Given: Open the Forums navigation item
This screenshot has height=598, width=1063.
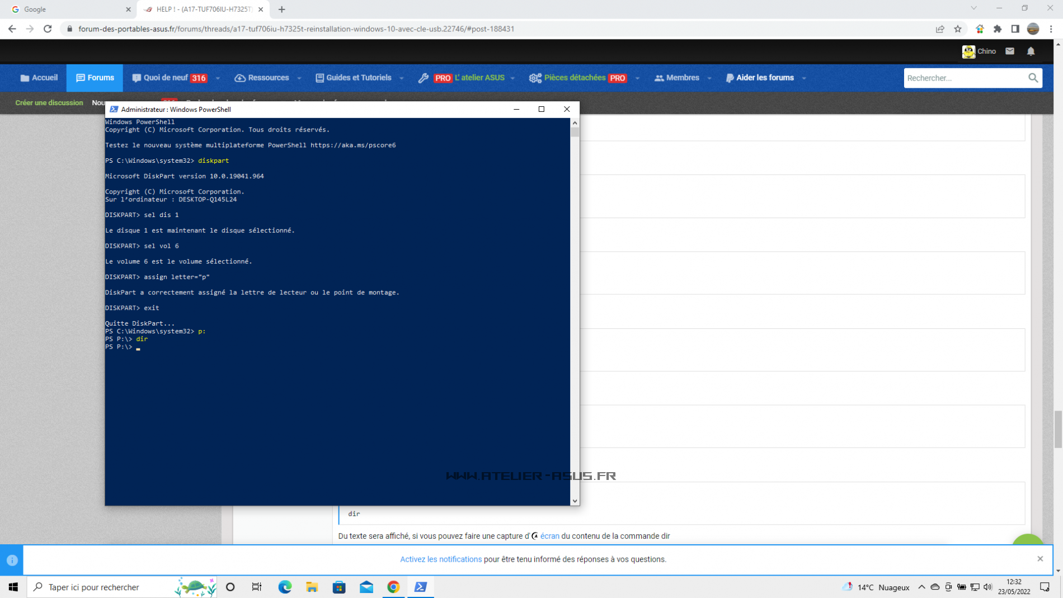Looking at the screenshot, I should click(x=95, y=78).
